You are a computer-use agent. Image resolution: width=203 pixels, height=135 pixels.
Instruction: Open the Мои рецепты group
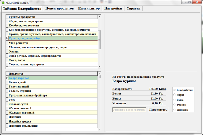coord(53,43)
